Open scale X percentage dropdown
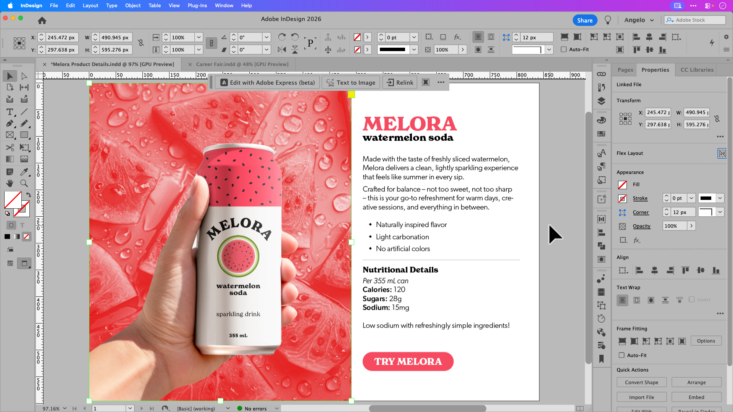The height and width of the screenshot is (412, 733). point(199,37)
